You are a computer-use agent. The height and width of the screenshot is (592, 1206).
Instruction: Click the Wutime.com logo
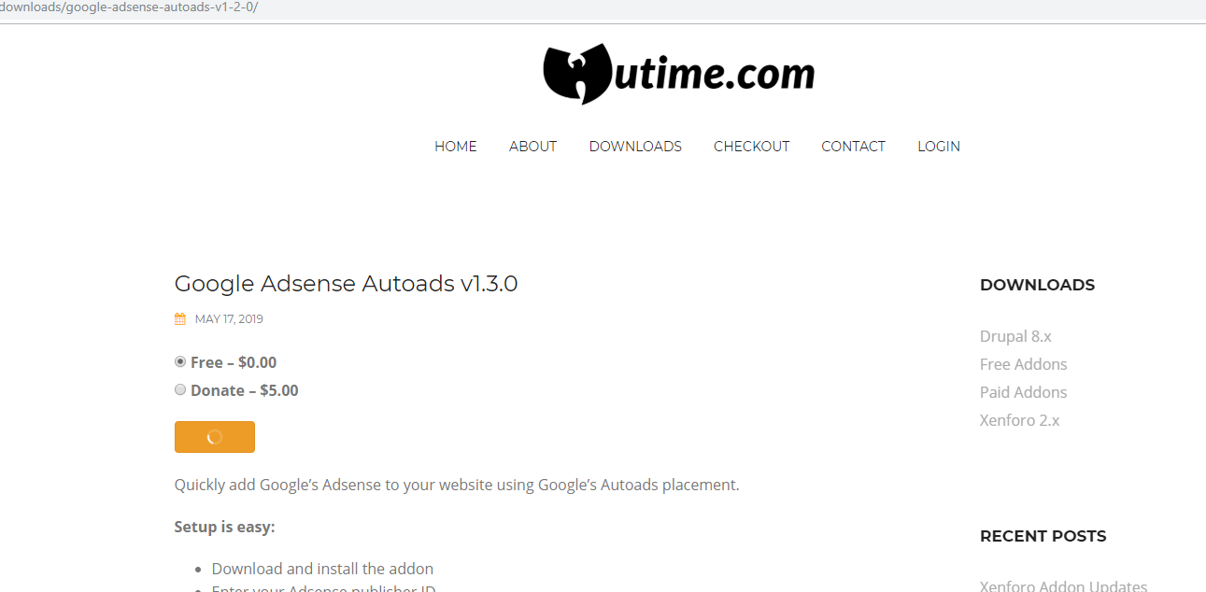[679, 73]
